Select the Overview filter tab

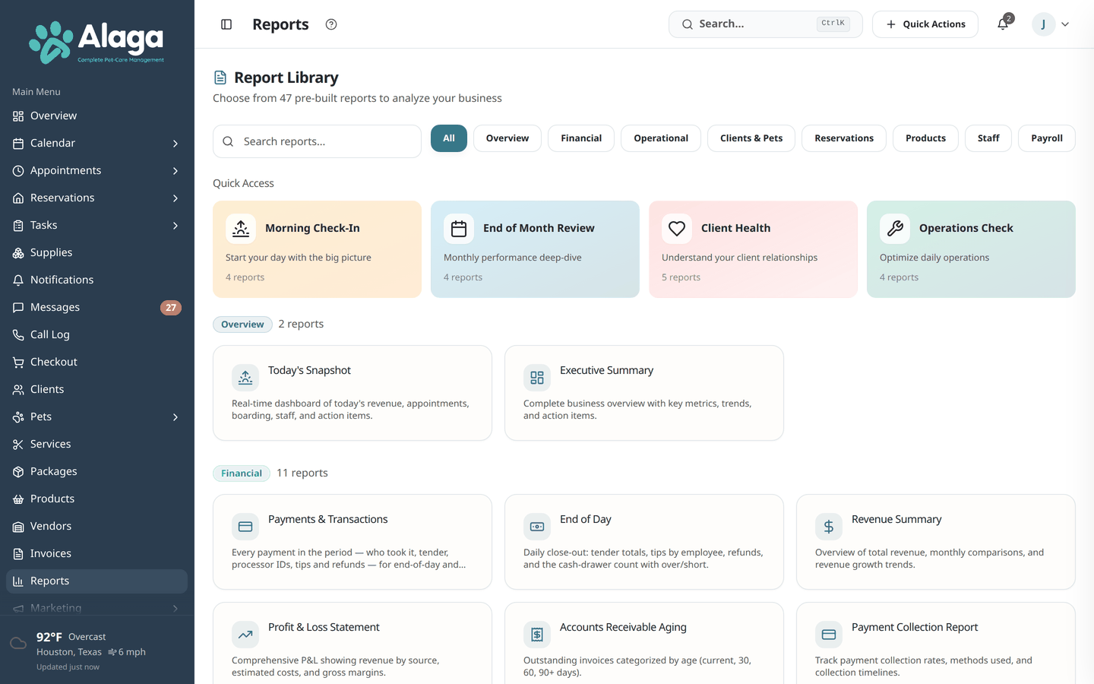tap(507, 138)
